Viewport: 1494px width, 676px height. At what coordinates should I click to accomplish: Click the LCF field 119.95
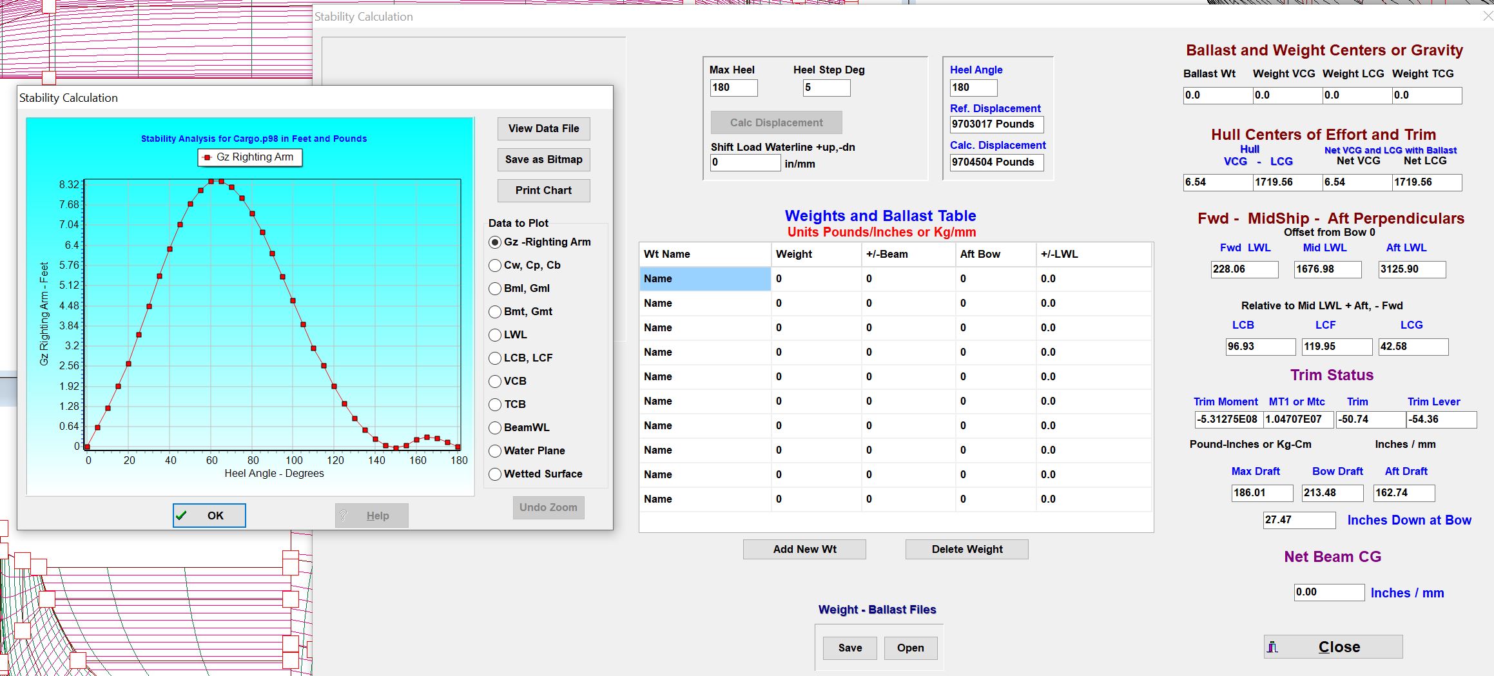click(1337, 347)
